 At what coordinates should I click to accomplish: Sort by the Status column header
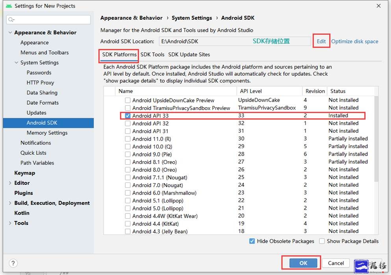point(350,91)
